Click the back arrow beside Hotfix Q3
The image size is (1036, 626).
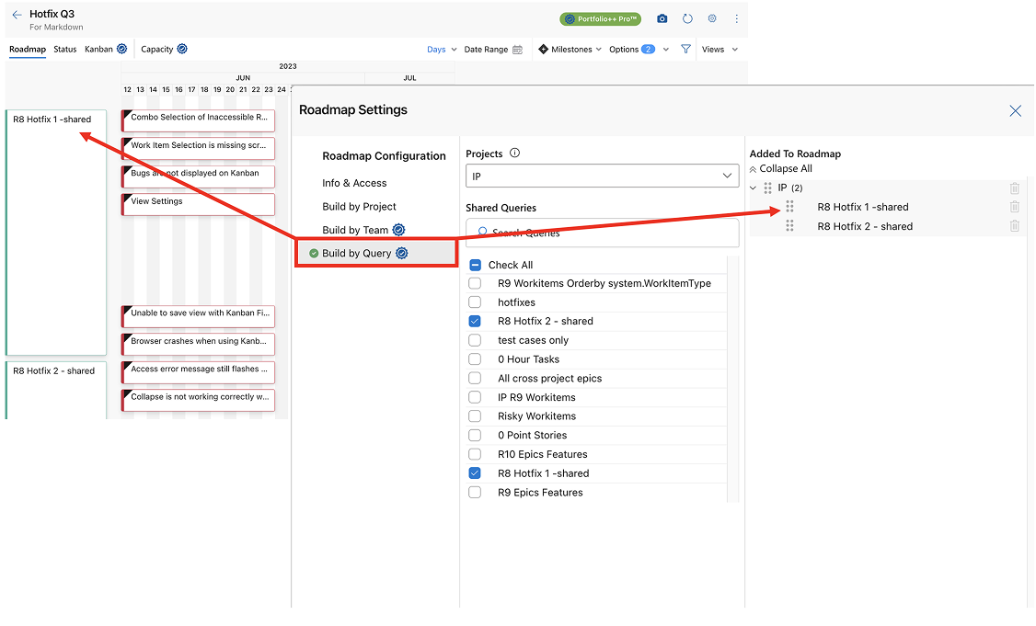click(x=17, y=16)
